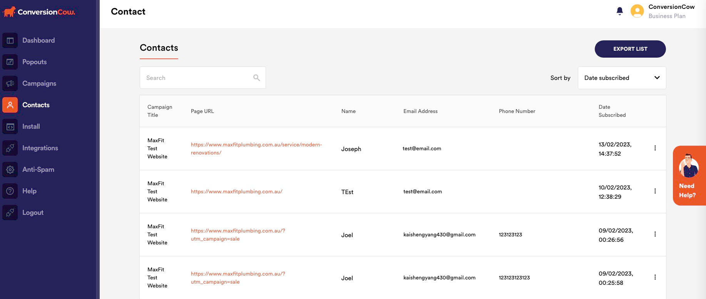Click the name Joseph
Screen dimensions: 706x299
pyautogui.click(x=351, y=149)
